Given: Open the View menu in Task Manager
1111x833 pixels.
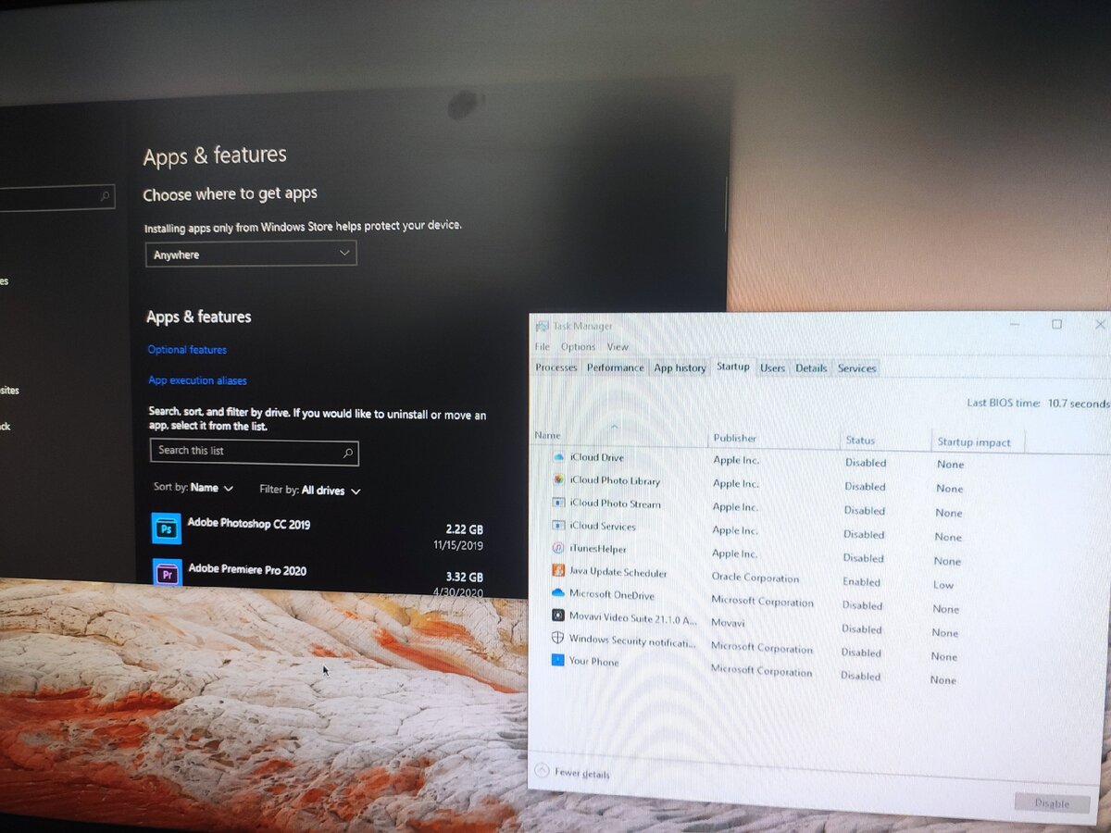Looking at the screenshot, I should tap(618, 347).
